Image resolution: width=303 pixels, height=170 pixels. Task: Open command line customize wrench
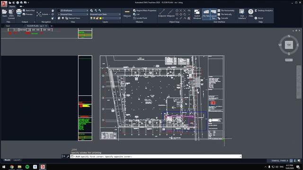pos(68,156)
